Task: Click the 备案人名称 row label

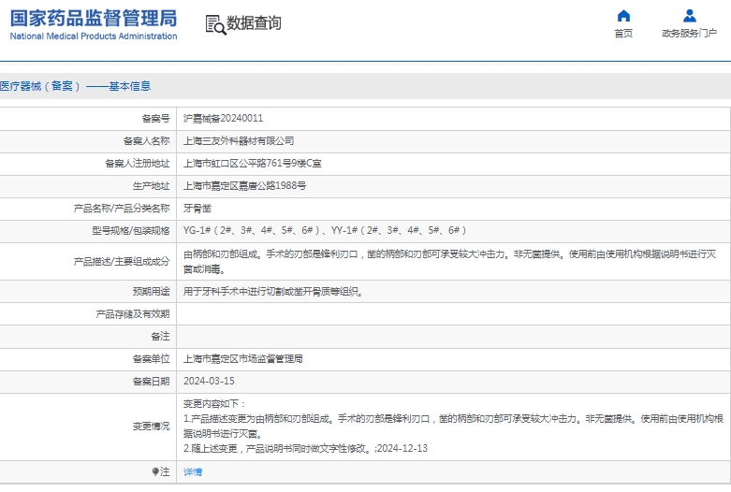Action: coord(146,140)
